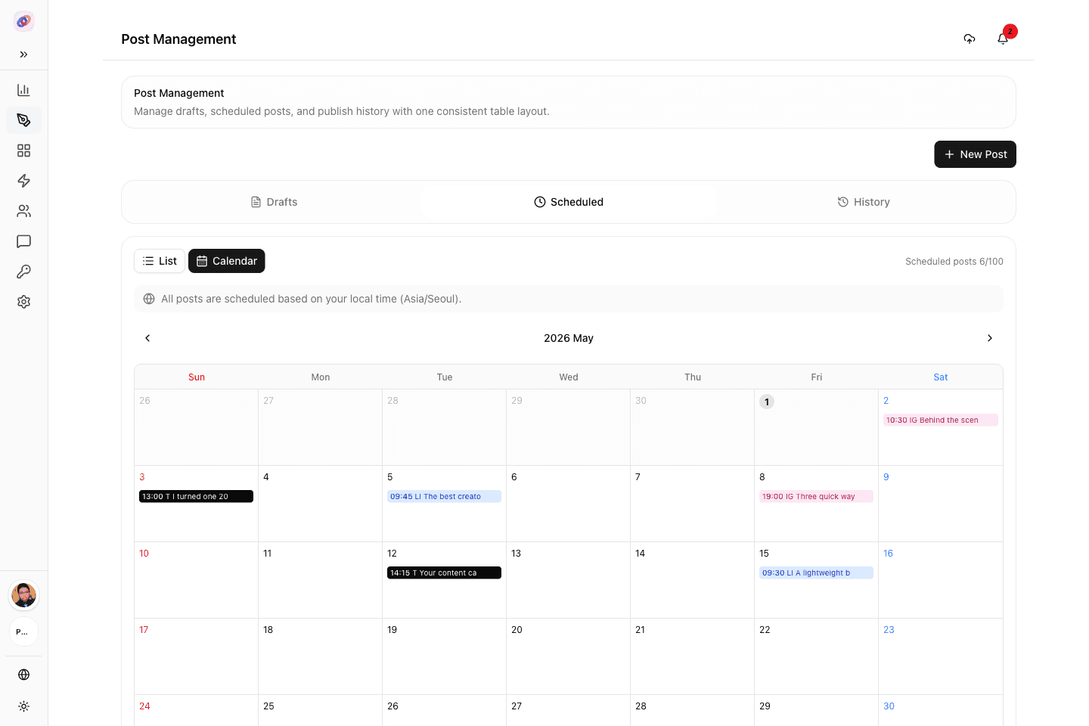Open the 09:45 LI The best creato post
1089x726 pixels.
pyautogui.click(x=444, y=497)
